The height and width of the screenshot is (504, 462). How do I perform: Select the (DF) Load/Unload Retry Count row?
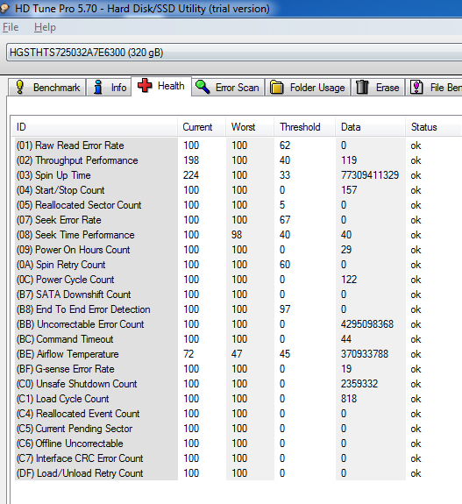[x=238, y=472]
